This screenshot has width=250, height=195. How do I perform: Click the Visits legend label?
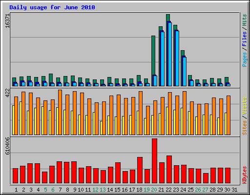pos(245,106)
